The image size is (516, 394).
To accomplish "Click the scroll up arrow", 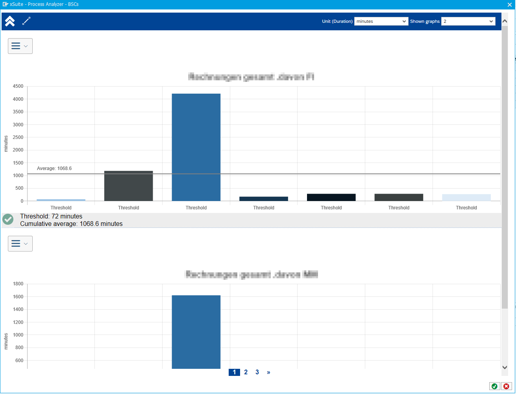I will click(505, 20).
